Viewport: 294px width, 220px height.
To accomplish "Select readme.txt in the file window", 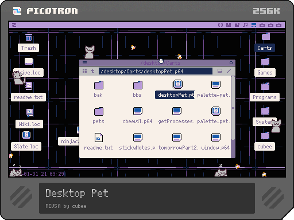I will [98, 142].
